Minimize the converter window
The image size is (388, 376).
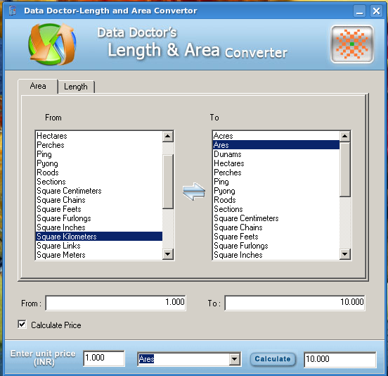point(360,11)
